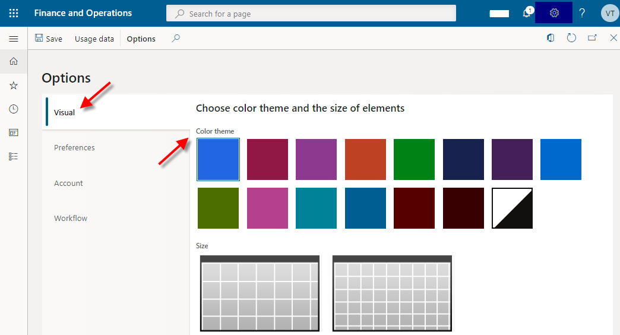Open the help question mark menu

(x=582, y=13)
